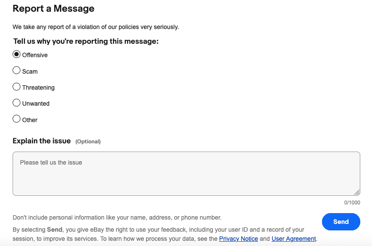This screenshot has width=372, height=246.
Task: Click the 'Tell us why you're reporting' prompt
Action: pos(86,41)
